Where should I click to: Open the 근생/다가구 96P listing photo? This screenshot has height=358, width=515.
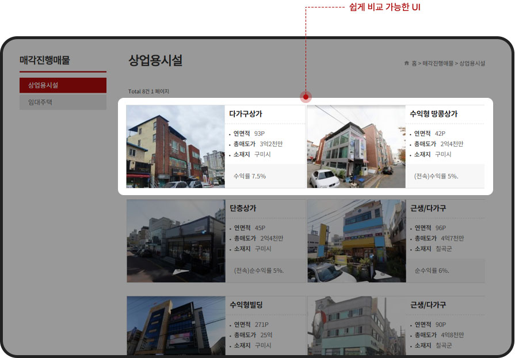[x=357, y=241]
